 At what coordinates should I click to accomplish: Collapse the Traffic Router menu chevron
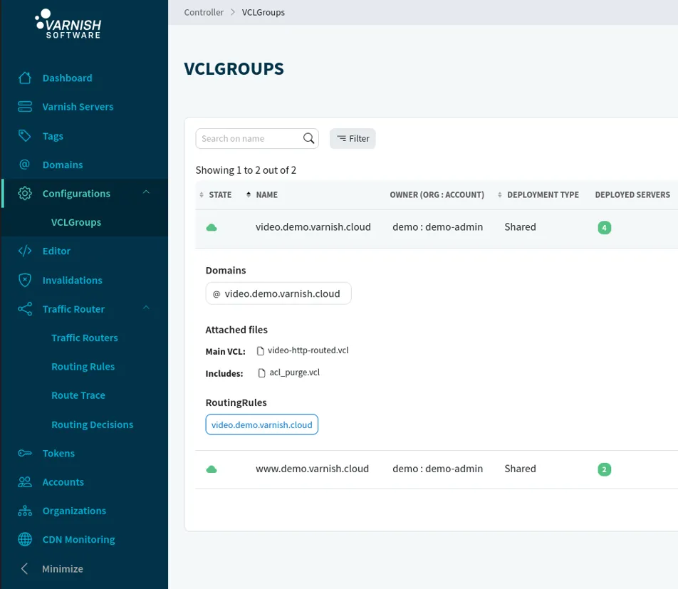point(146,308)
